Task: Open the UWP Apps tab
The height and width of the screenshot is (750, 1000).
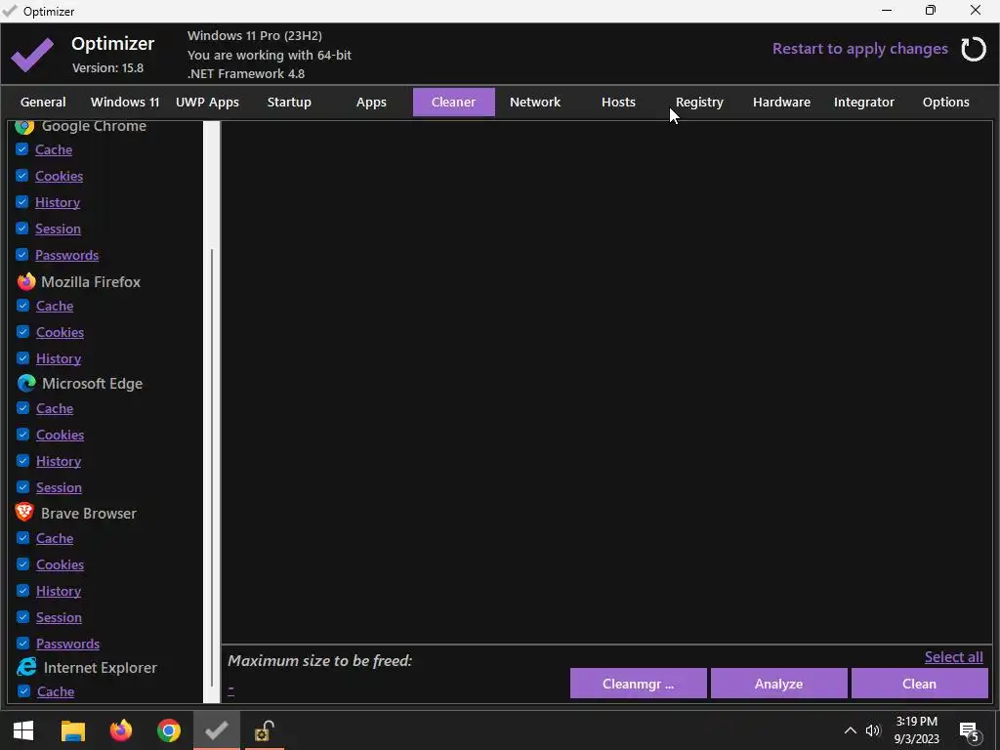Action: [x=207, y=102]
